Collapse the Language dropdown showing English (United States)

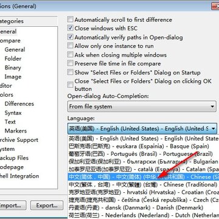(x=142, y=128)
